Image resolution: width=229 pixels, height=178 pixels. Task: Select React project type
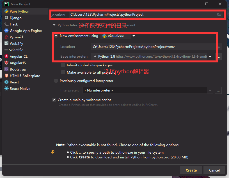(x=25, y=82)
